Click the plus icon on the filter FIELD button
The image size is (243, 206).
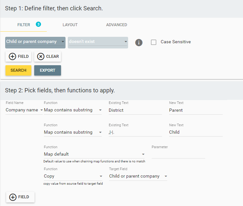click(x=12, y=57)
